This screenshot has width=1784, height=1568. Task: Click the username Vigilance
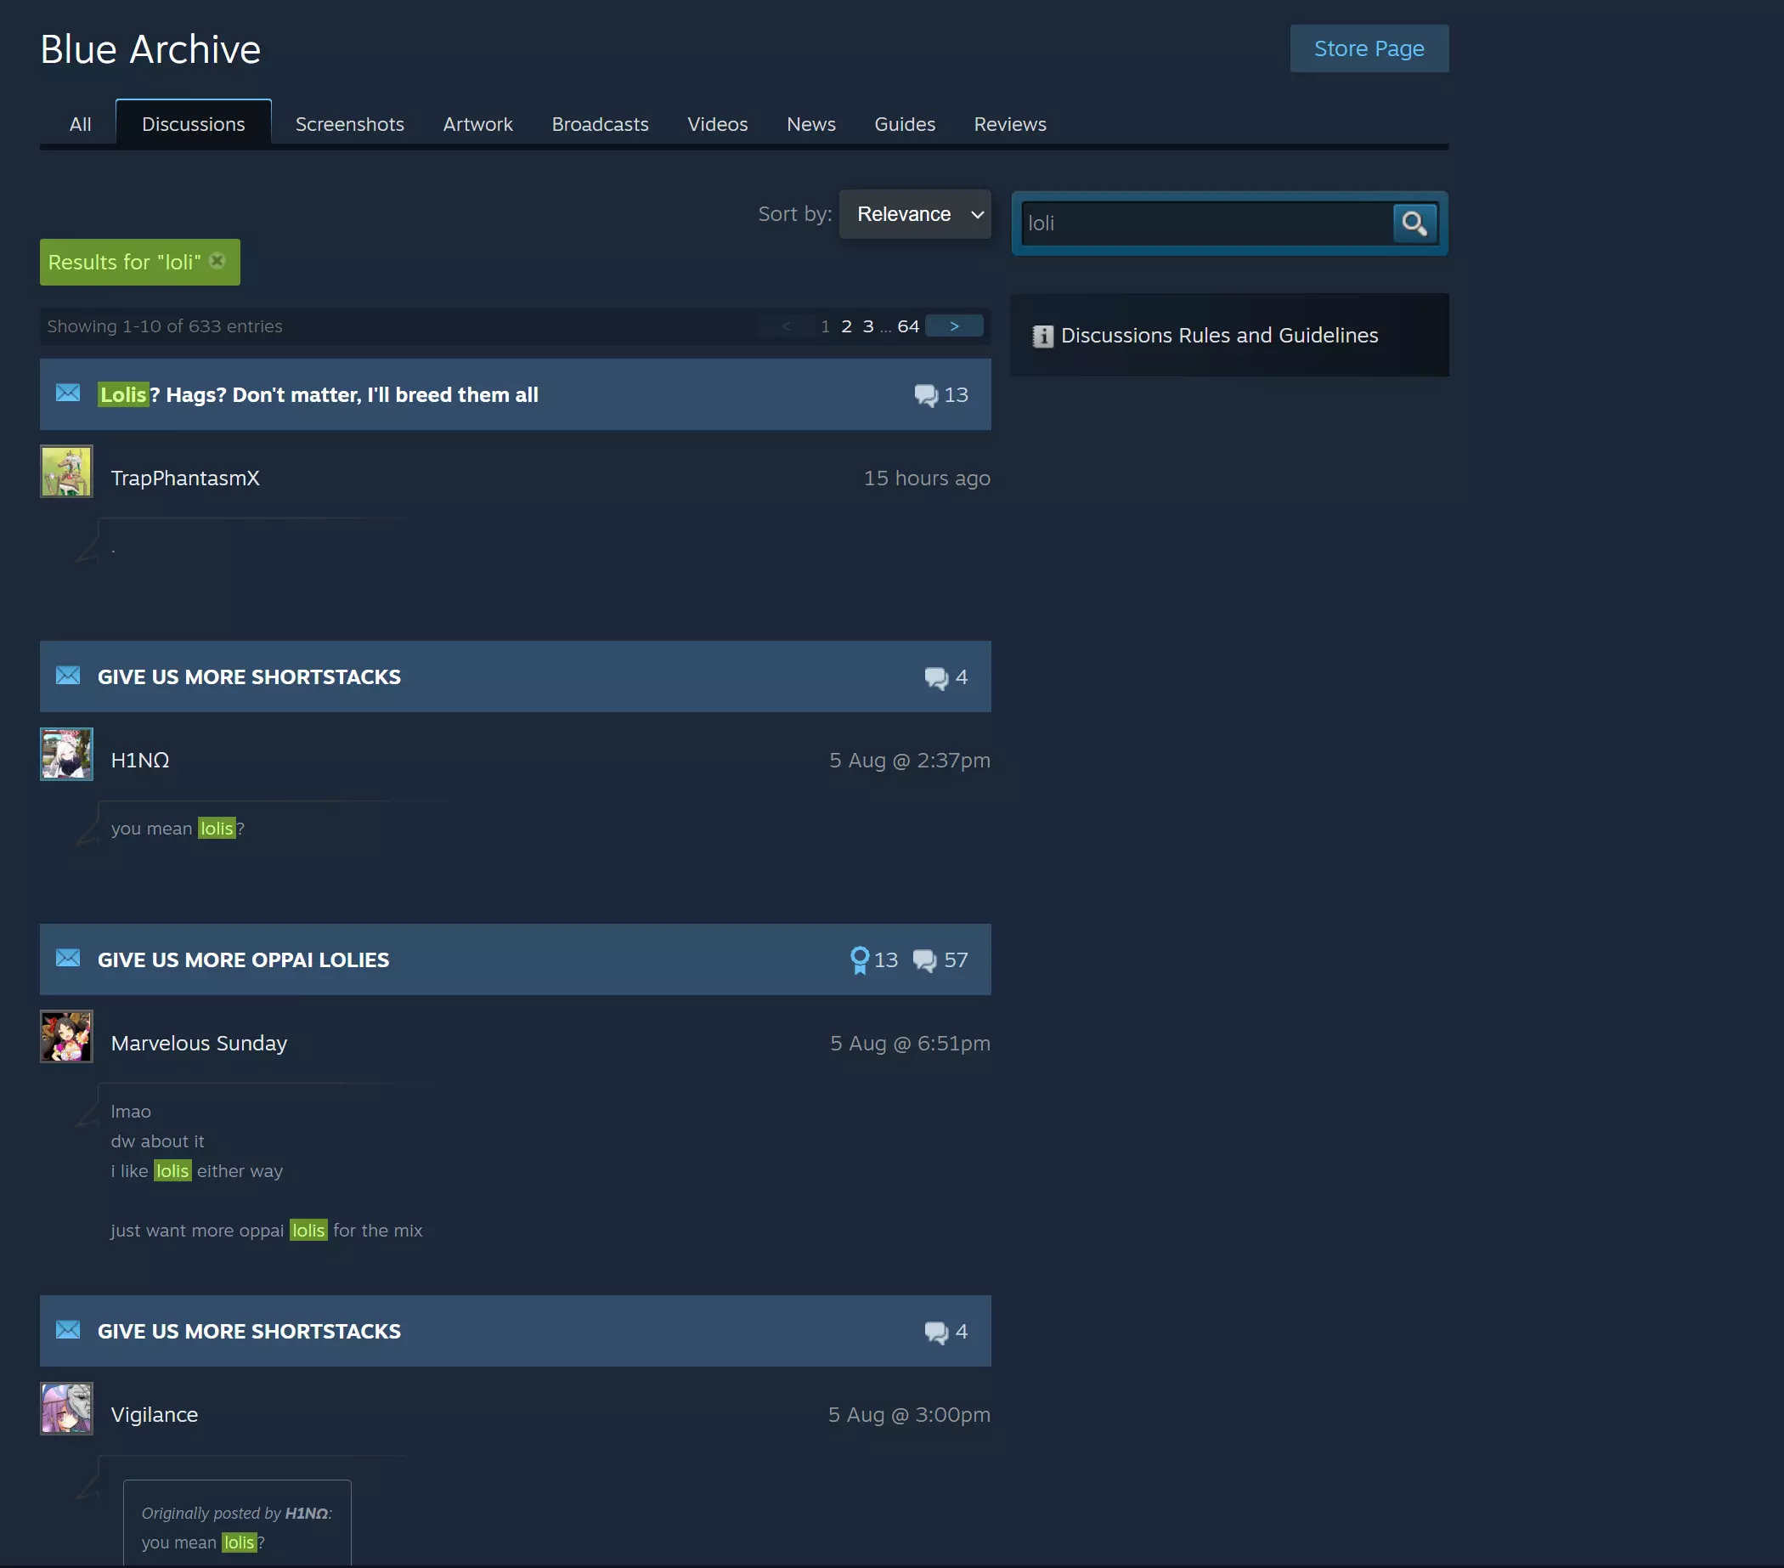point(155,1415)
